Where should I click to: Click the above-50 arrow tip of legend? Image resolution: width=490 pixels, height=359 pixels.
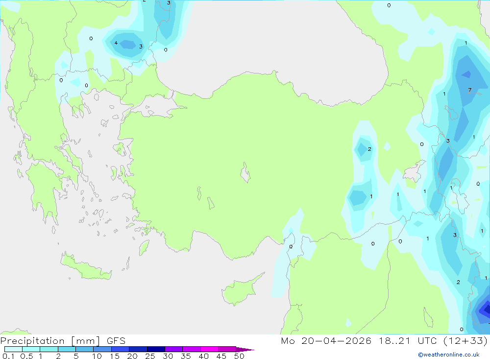point(245,349)
